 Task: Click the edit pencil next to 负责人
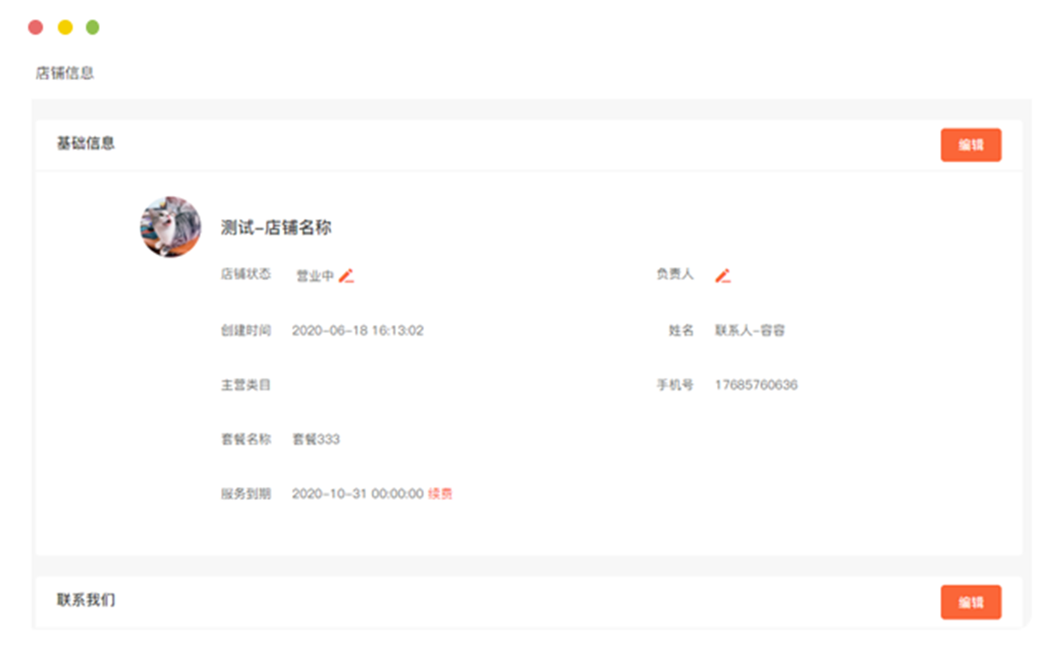pos(723,275)
